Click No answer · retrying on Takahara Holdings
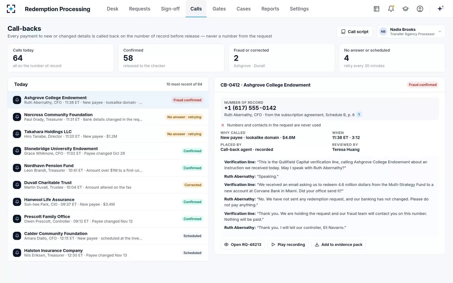This screenshot has height=283, width=453. (x=184, y=134)
